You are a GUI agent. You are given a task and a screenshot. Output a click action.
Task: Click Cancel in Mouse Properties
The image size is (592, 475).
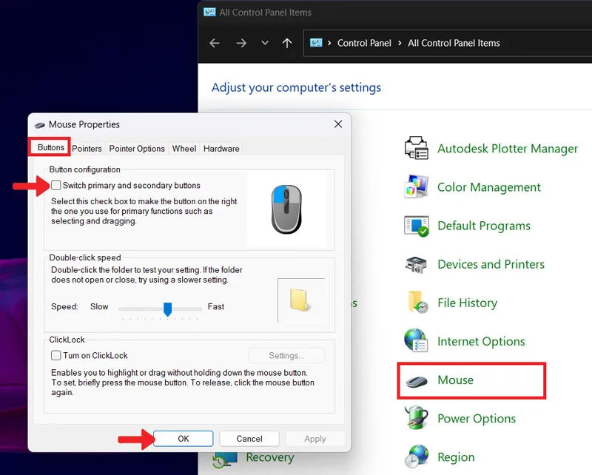[x=249, y=439]
